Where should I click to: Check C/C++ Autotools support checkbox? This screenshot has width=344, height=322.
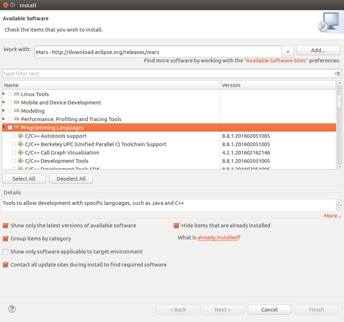14,136
